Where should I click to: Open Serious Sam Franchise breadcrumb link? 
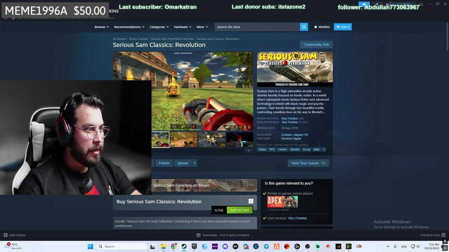point(172,39)
